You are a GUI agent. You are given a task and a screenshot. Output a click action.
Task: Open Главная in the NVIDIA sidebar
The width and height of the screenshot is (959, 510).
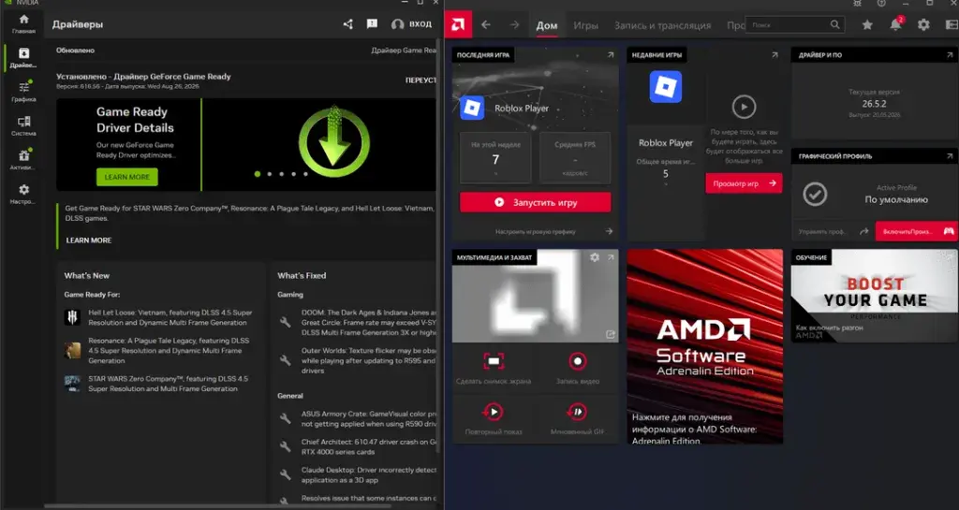[x=23, y=23]
